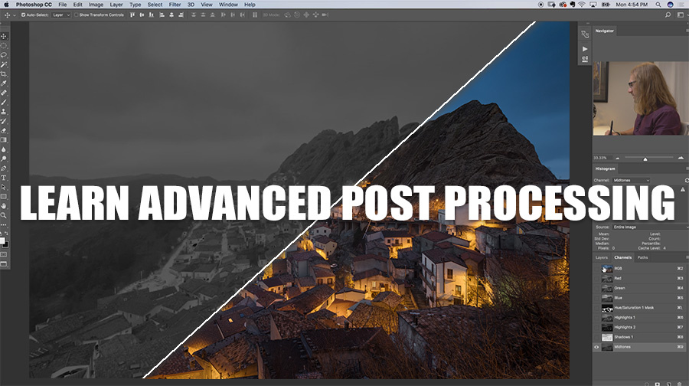Open the Auto-Select Layer dropdown
689x386 pixels.
point(60,15)
